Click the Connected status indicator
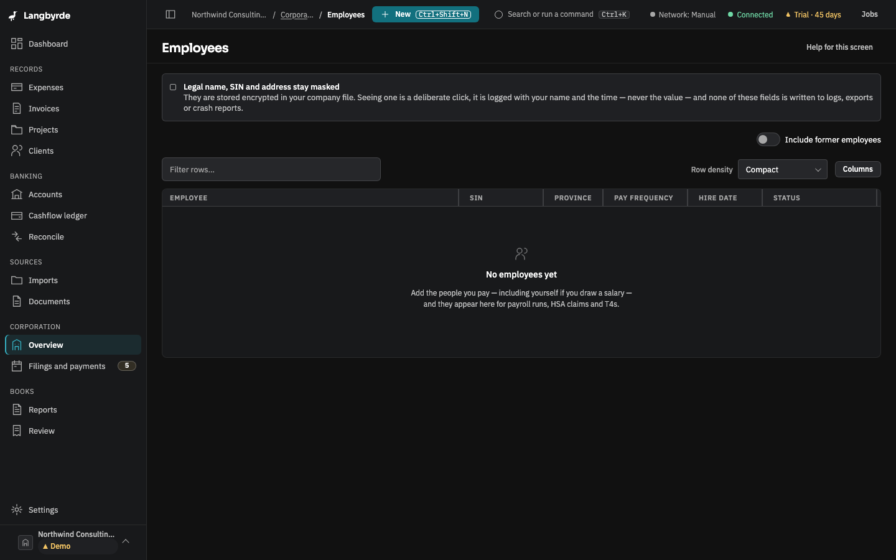The height and width of the screenshot is (560, 896). 750,15
